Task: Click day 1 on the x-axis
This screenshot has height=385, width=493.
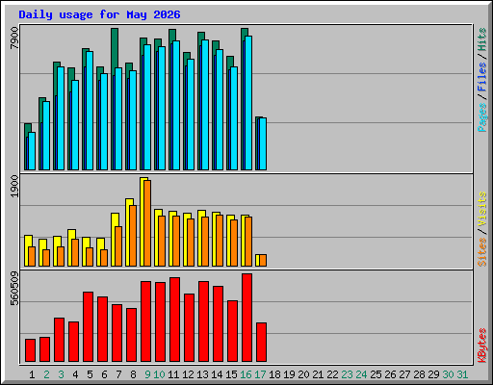Action: 32,374
